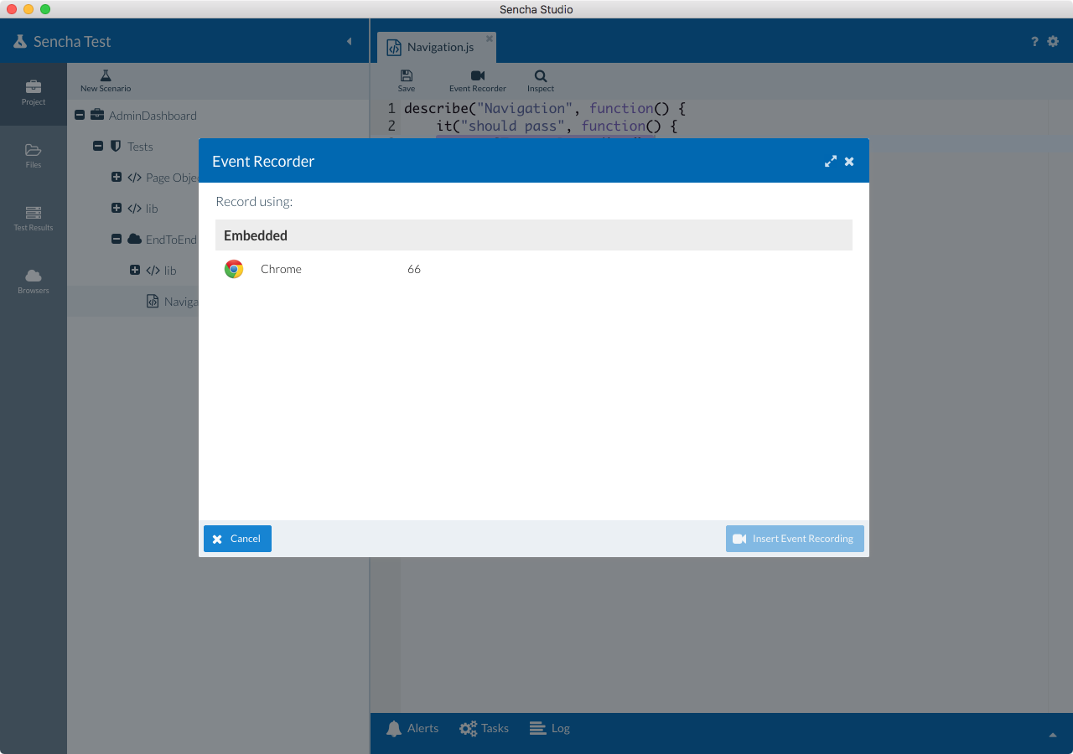Click the Tests shield icon
This screenshot has width=1073, height=754.
click(116, 147)
